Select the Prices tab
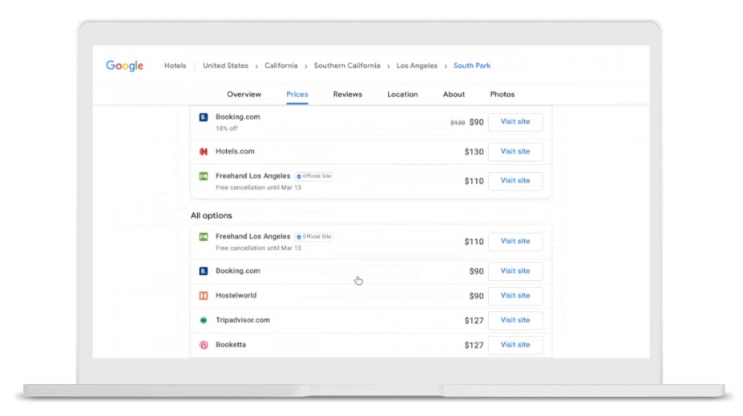This screenshot has width=743, height=416. click(297, 94)
